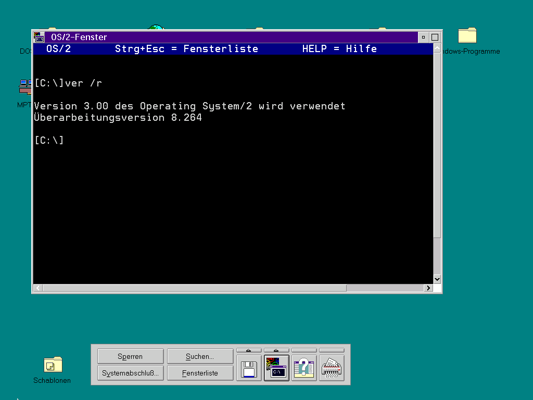Hide the OS/2-Fenster with the minimize button

click(423, 37)
